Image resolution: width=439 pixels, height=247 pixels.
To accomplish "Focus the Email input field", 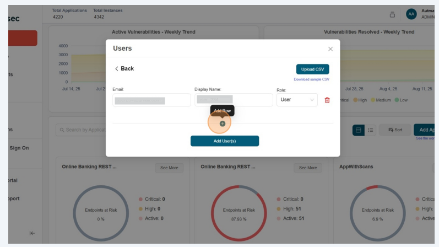I will (x=151, y=100).
